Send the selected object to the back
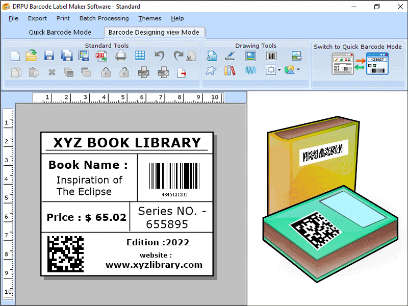 (x=86, y=72)
